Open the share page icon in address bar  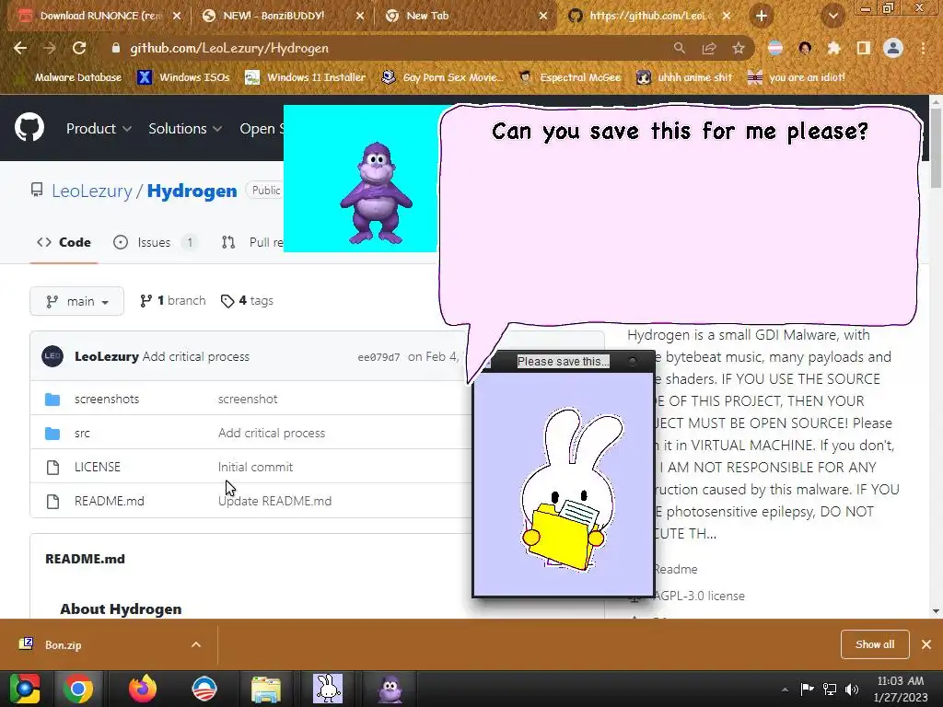tap(709, 48)
